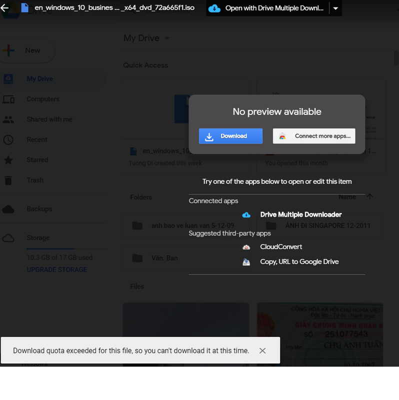399x400 pixels.
Task: Click the blue Download button
Action: pos(230,136)
